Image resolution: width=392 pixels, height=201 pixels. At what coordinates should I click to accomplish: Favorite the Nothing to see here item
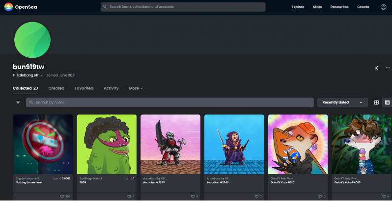coord(62,197)
